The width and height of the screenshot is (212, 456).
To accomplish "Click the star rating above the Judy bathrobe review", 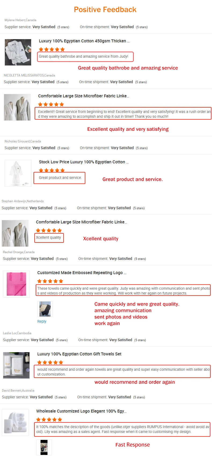I will [52, 49].
